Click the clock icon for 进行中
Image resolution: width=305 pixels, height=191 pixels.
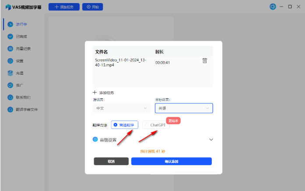tap(11, 24)
